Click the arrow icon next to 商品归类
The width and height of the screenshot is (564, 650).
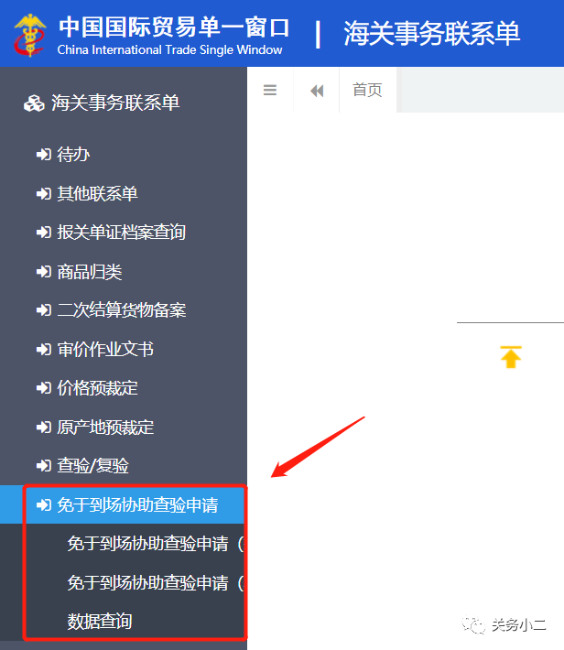(44, 272)
